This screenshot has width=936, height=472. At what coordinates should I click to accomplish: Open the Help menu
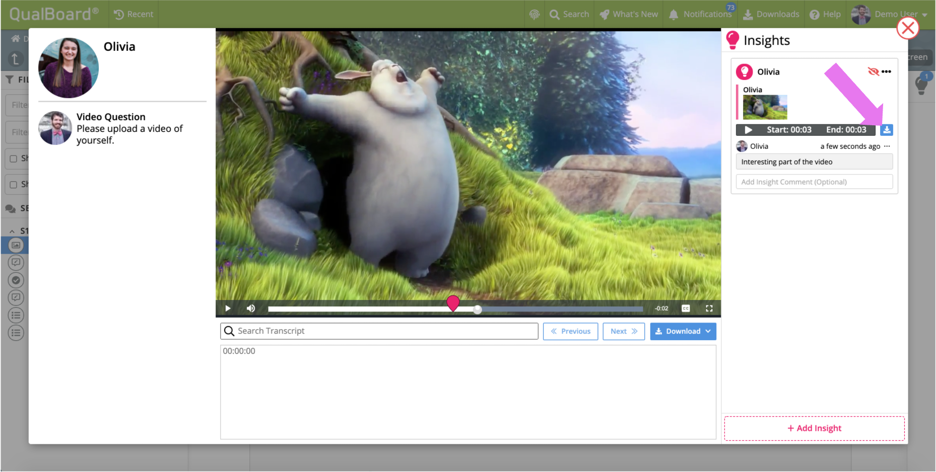pyautogui.click(x=825, y=14)
